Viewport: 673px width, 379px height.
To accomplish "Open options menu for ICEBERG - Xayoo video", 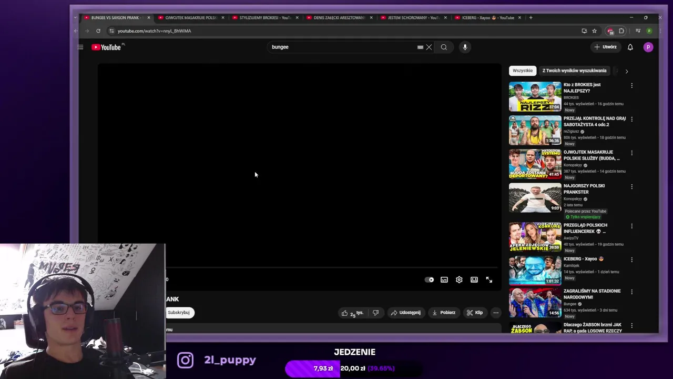I will pos(631,260).
